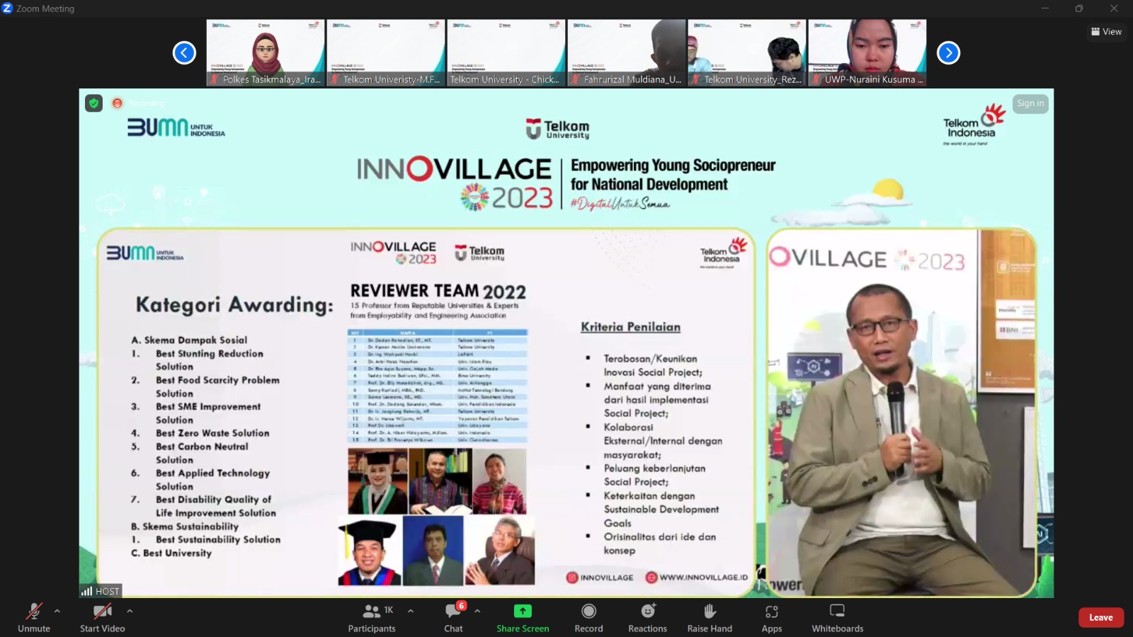Click 'Best Zero Waste Solution' list item

(212, 433)
